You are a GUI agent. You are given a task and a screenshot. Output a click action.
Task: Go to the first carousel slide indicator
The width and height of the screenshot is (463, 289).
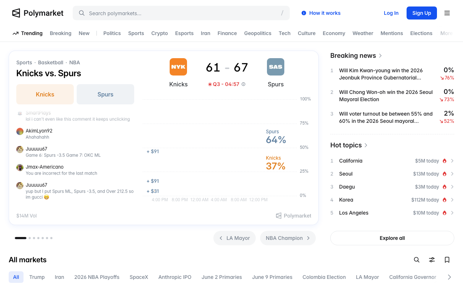(x=21, y=238)
